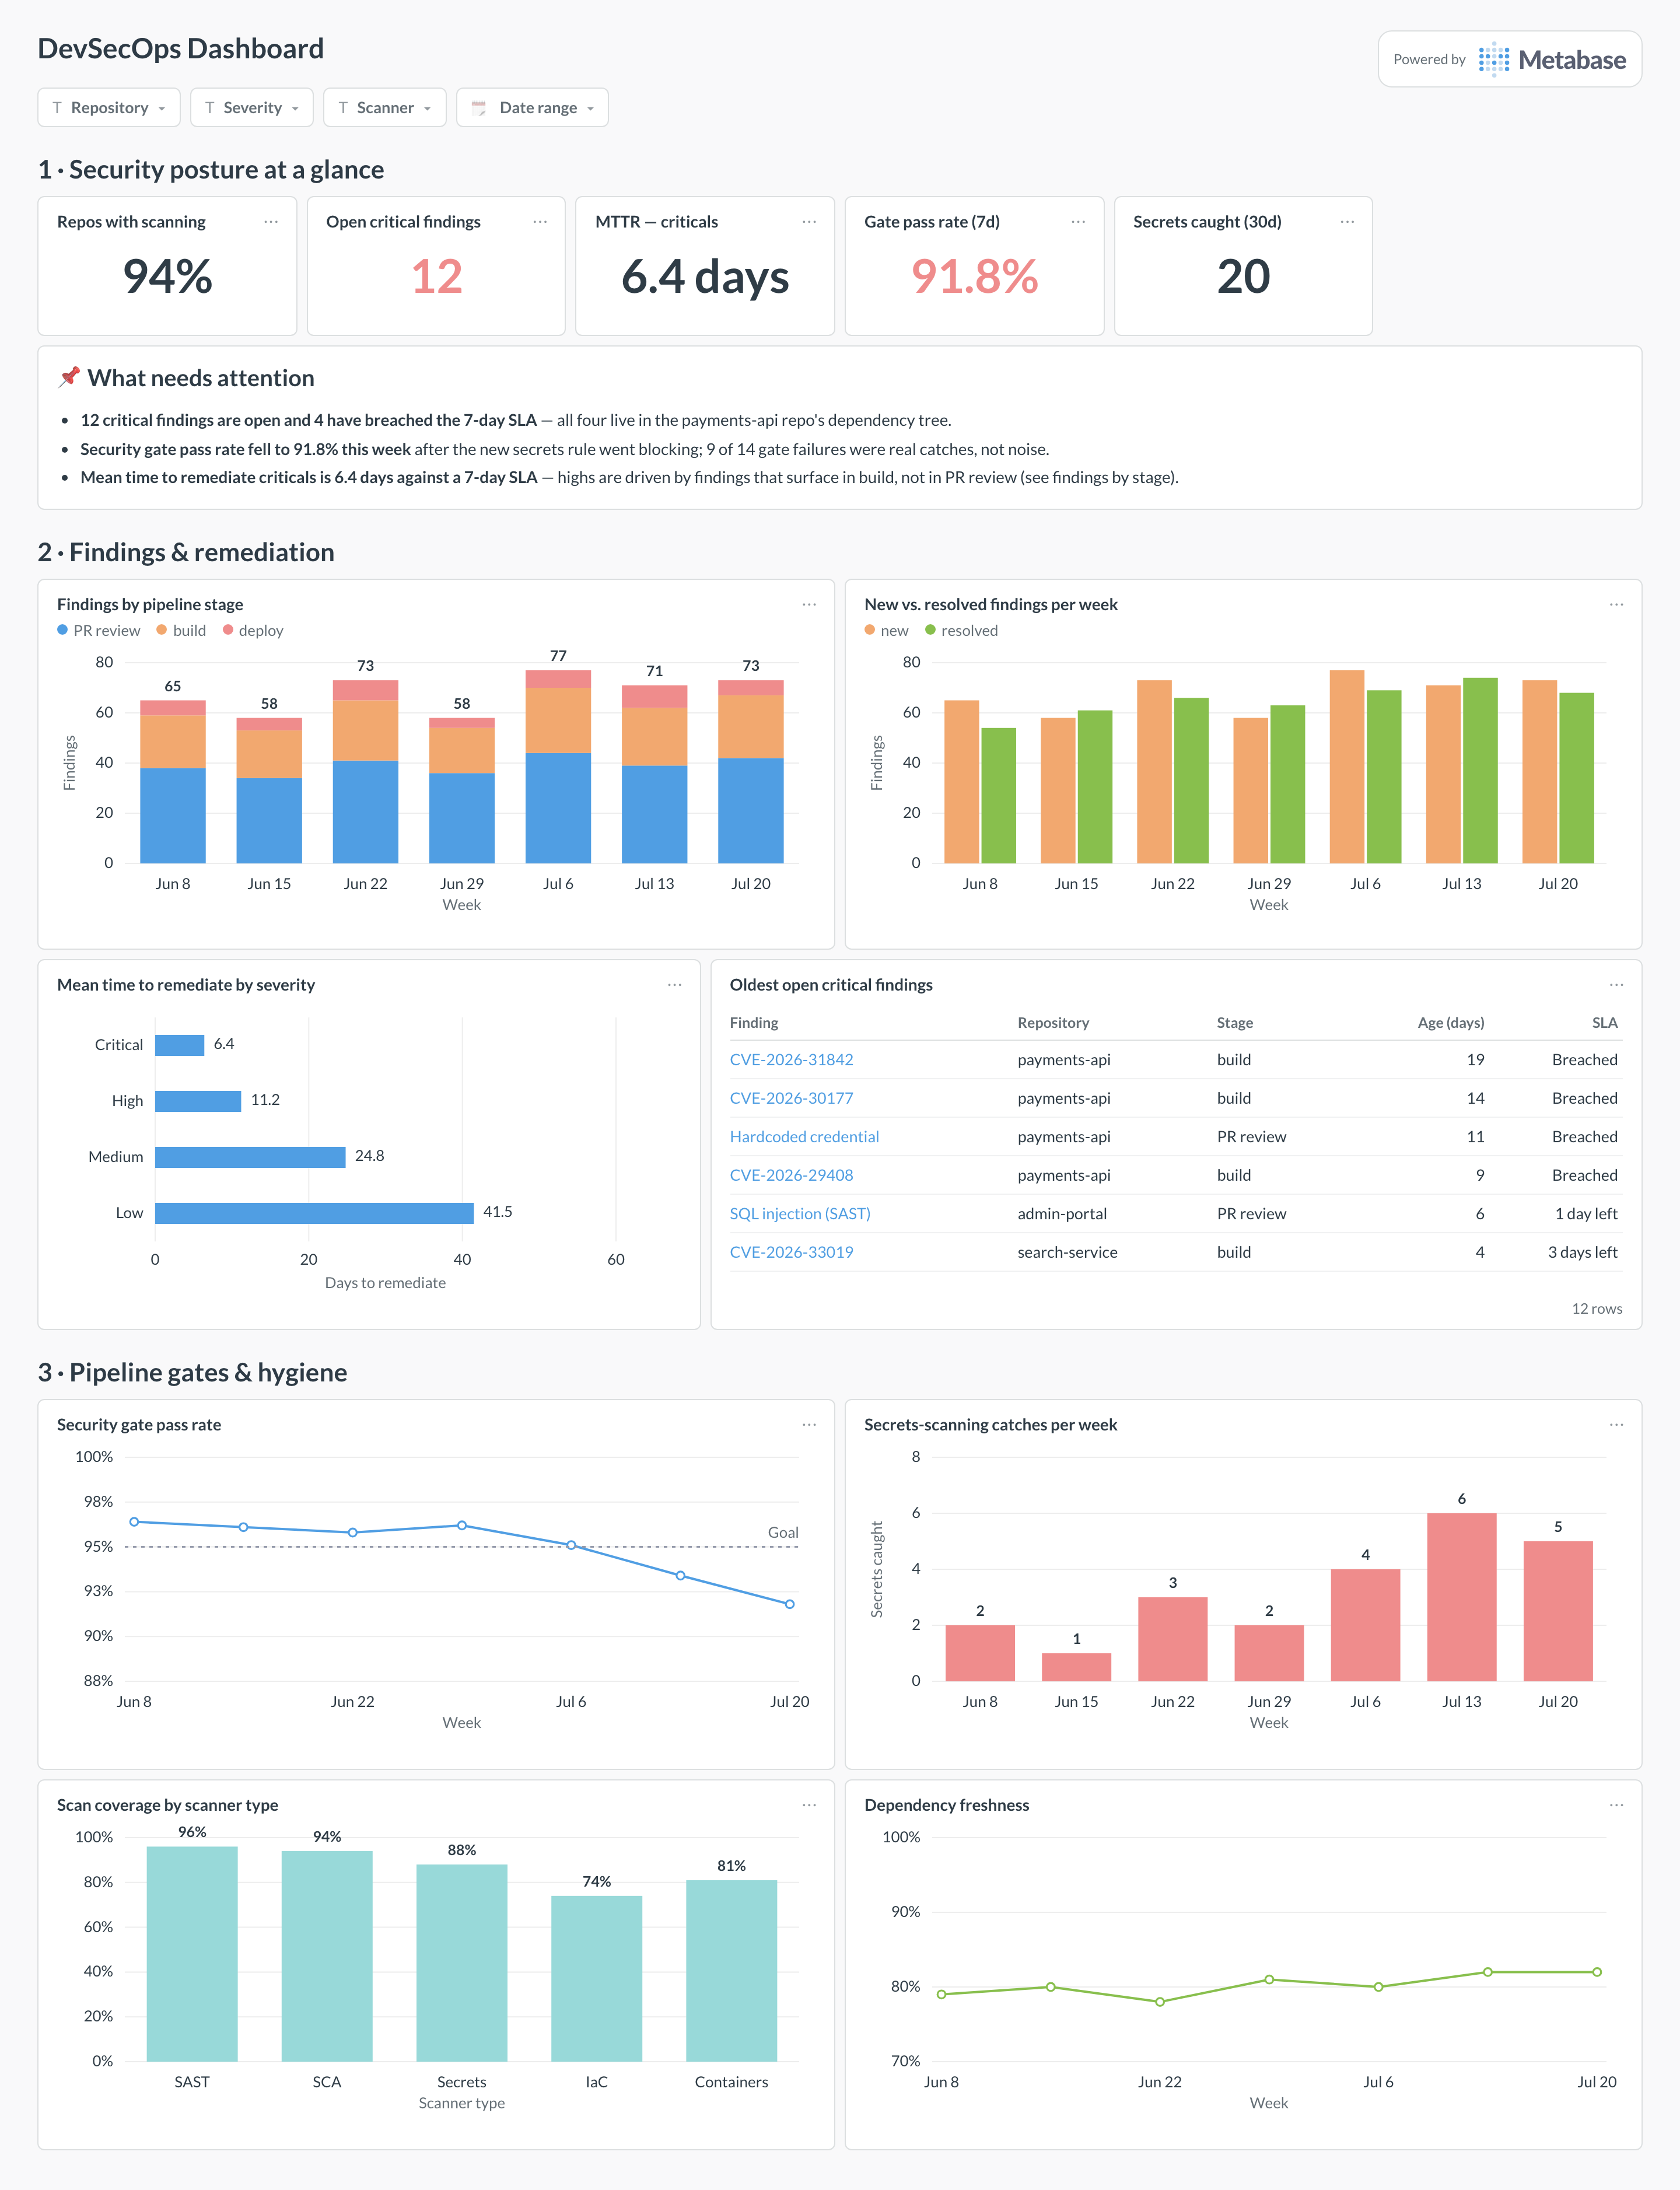The width and height of the screenshot is (1680, 2190).
Task: Click search-service repository cell
Action: (x=1067, y=1252)
